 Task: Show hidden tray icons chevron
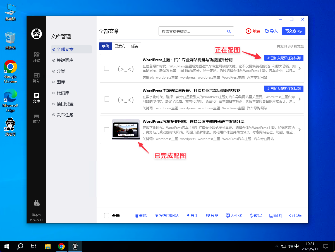(277, 246)
